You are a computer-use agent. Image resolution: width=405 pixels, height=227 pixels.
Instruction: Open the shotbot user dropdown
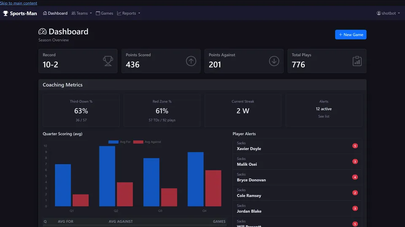(x=388, y=13)
